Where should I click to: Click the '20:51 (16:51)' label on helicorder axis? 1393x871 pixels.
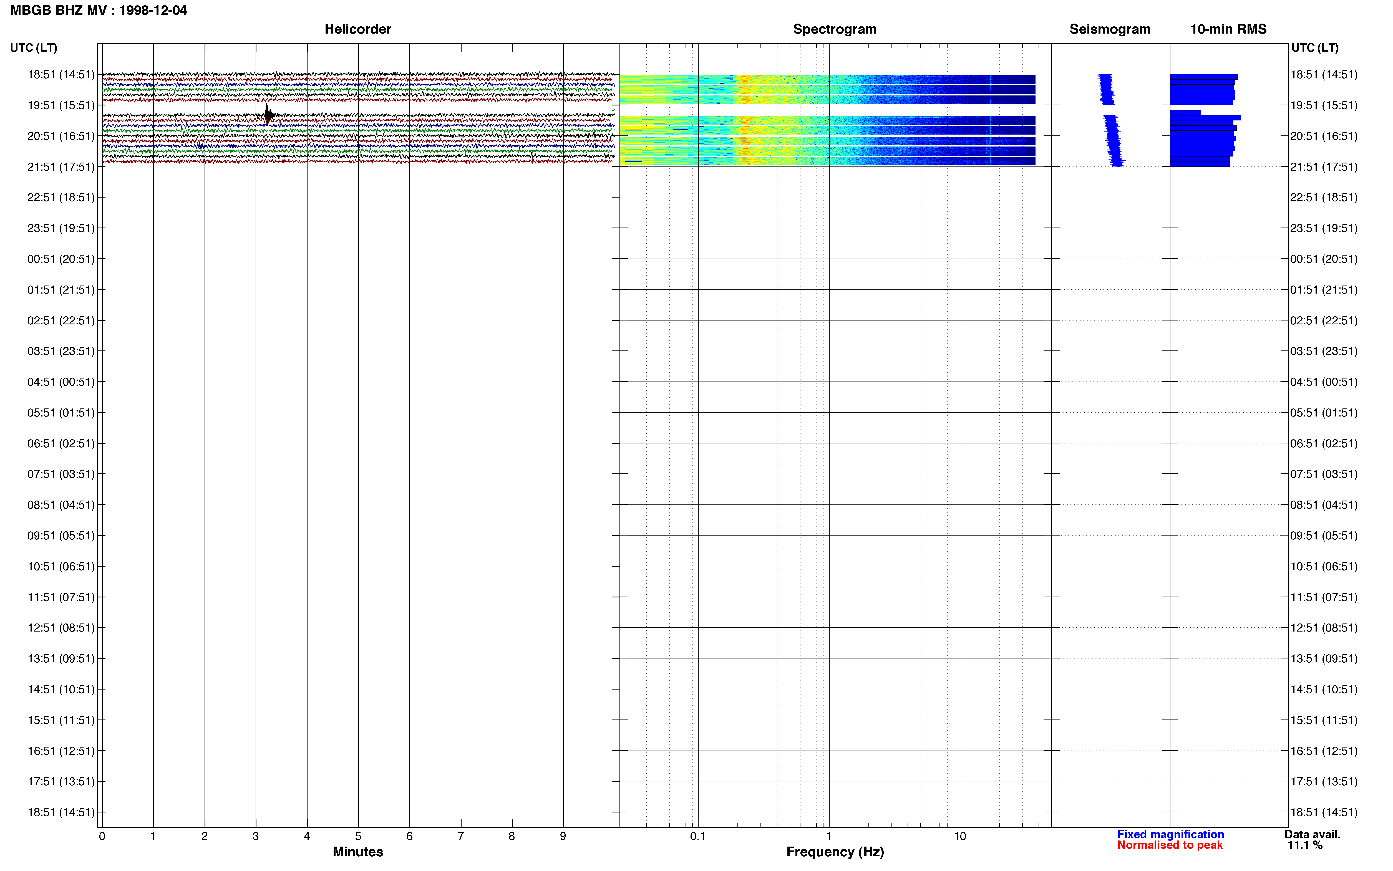point(61,136)
